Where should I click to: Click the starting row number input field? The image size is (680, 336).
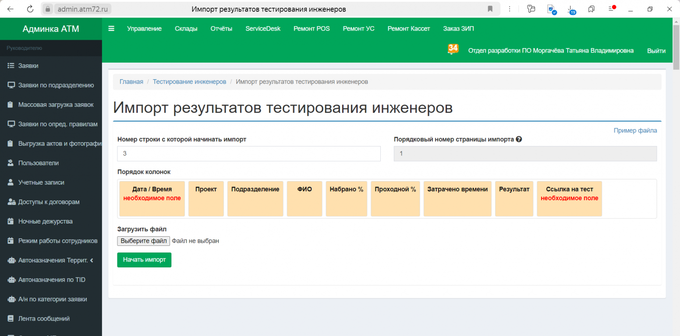(248, 154)
